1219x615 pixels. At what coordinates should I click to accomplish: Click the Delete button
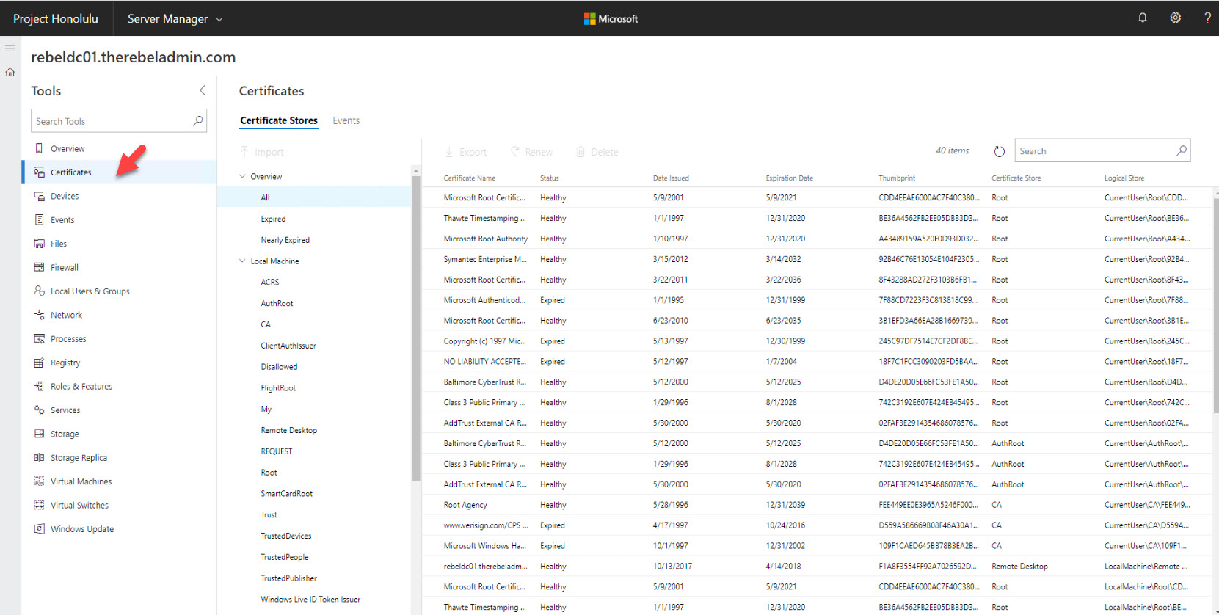[597, 152]
